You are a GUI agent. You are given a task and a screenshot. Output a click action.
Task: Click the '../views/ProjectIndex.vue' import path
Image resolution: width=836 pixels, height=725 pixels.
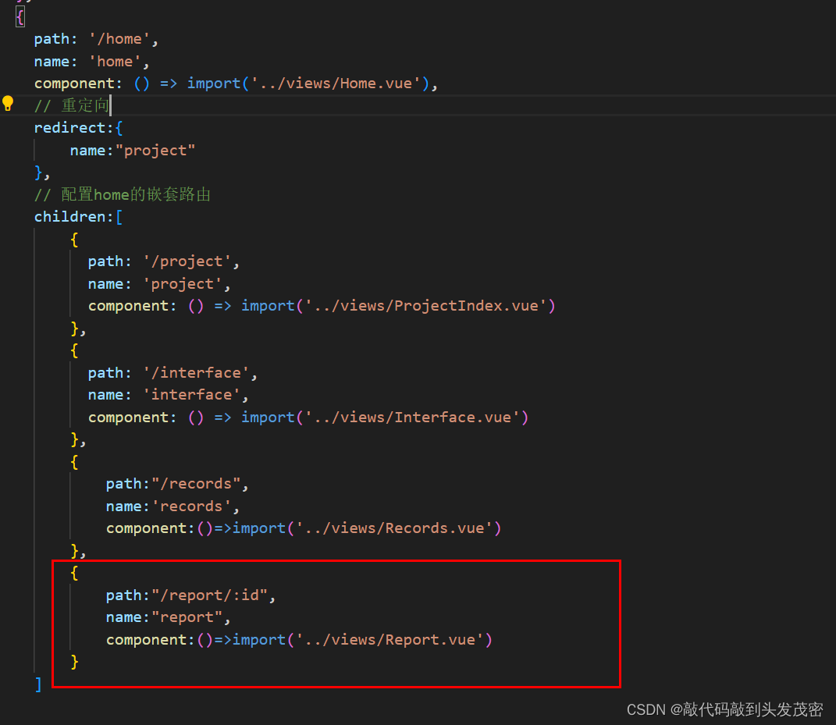point(425,306)
